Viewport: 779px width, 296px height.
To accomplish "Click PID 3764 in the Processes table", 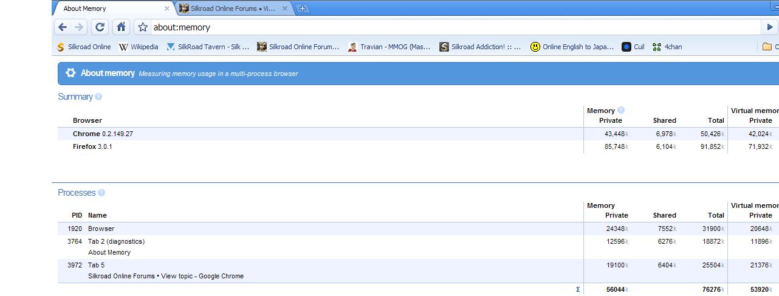I will (x=75, y=241).
